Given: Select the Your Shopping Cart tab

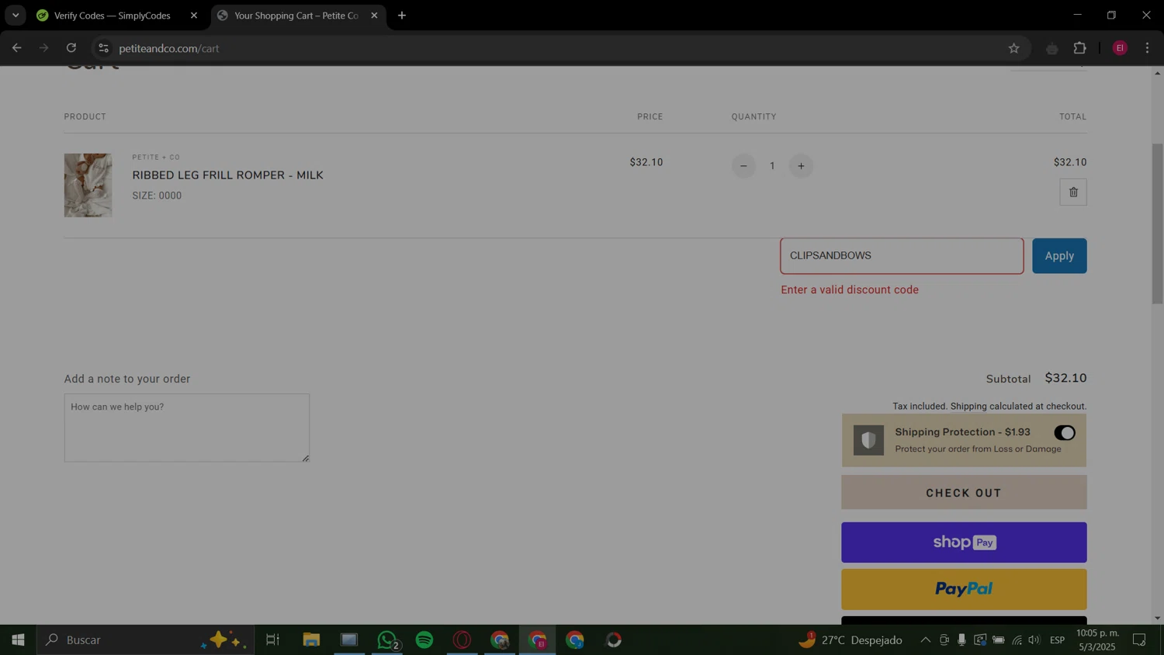Looking at the screenshot, I should (x=295, y=16).
